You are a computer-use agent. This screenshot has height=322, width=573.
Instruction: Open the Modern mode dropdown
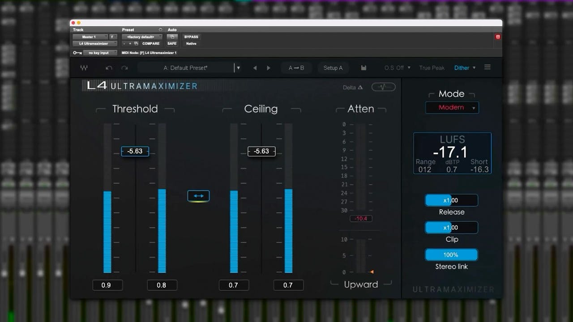click(x=452, y=107)
